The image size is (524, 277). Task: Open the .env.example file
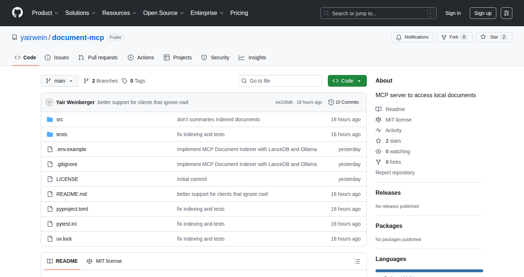[71, 149]
